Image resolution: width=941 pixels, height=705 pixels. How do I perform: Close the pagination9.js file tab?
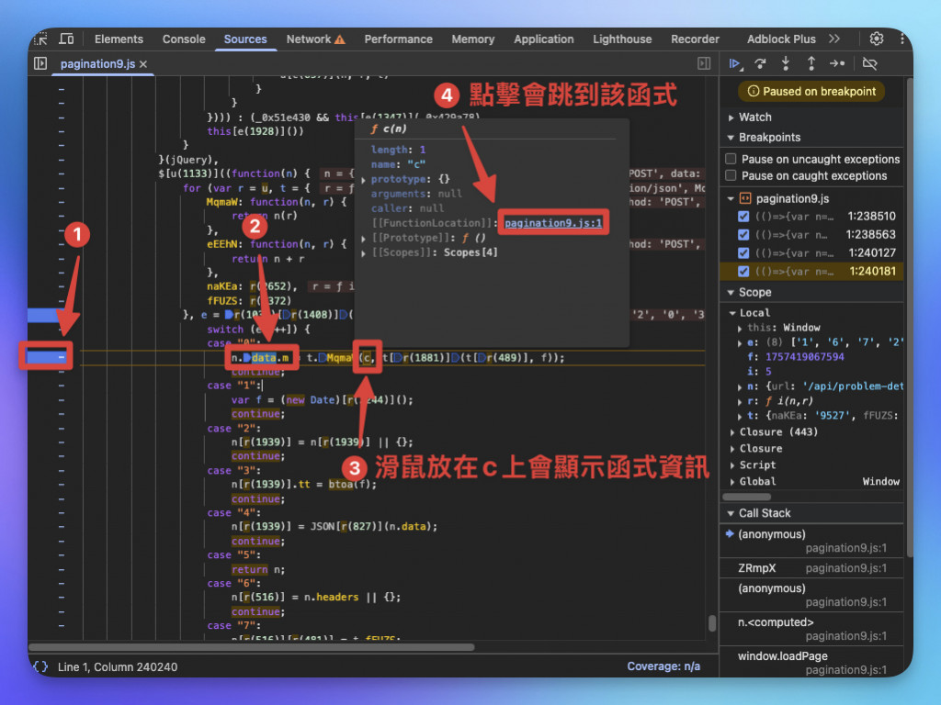[143, 64]
